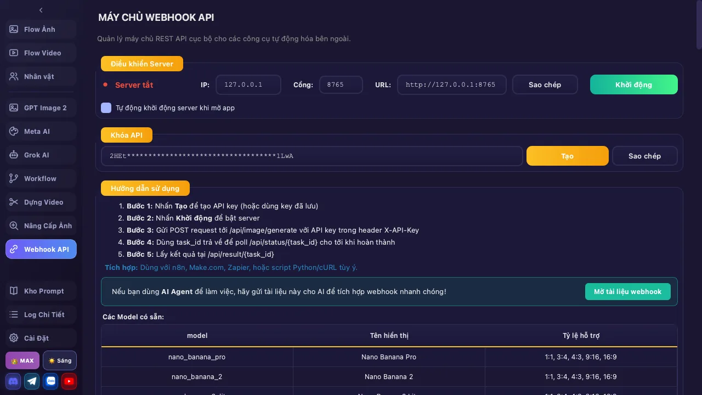
Task: Start the server with Khởi động
Action: [634, 85]
